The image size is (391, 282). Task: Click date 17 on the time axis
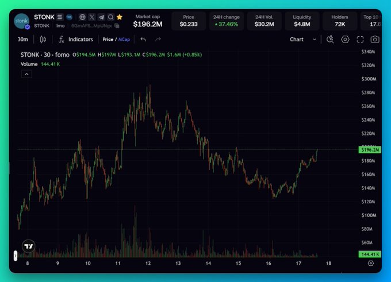[x=298, y=263]
